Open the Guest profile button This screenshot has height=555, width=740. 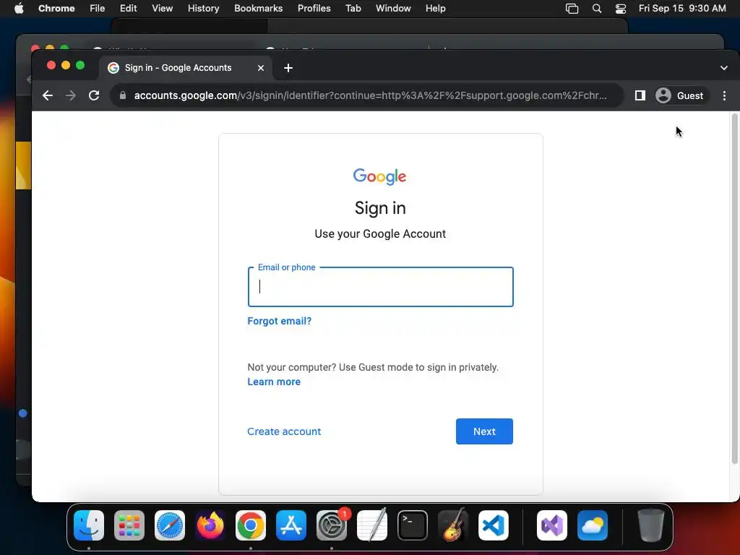pyautogui.click(x=680, y=96)
